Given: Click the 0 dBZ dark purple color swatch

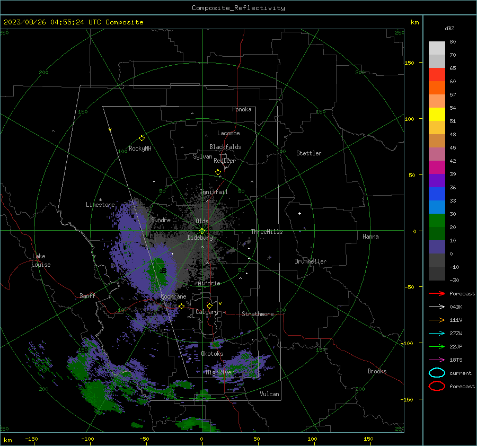Looking at the screenshot, I should pos(437,247).
